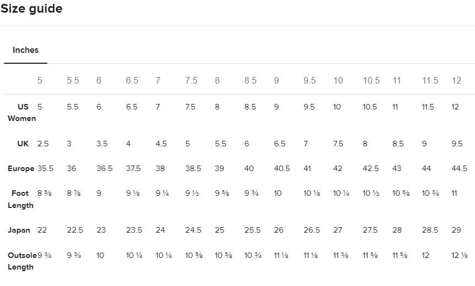Click size 7.5 column header
This screenshot has width=475, height=286.
tap(191, 80)
